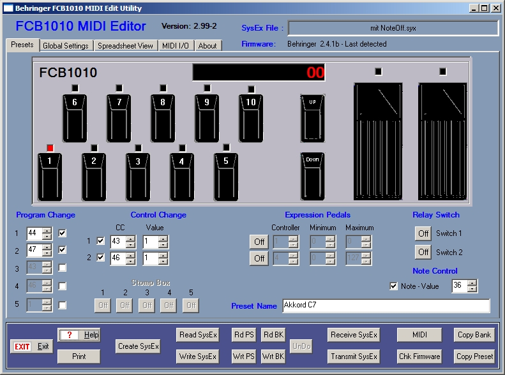
Task: Click footswitch pedal 4
Action: click(x=182, y=177)
